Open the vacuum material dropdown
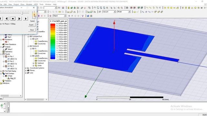Image resolution: width=207 pixels, height=116 pixels. (114, 12)
